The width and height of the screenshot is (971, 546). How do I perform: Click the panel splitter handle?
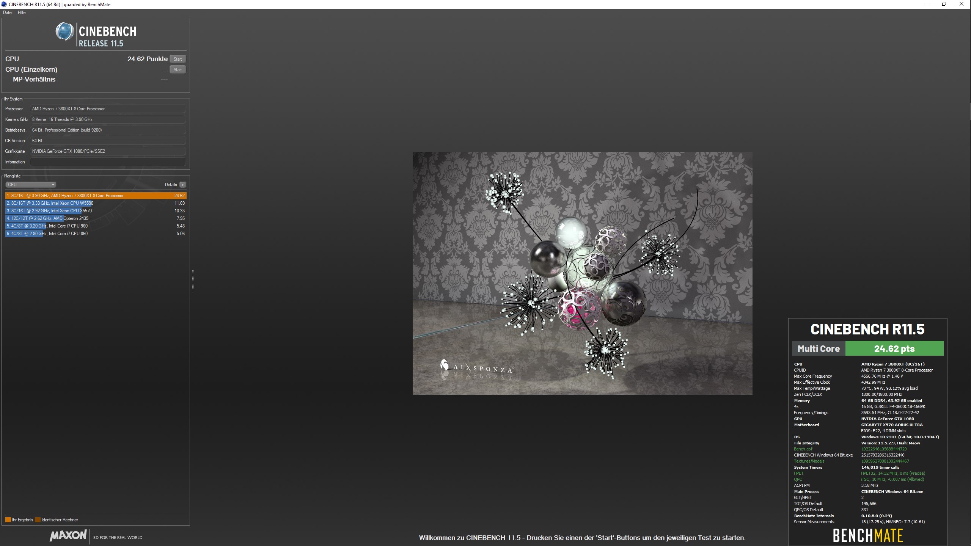(x=193, y=281)
